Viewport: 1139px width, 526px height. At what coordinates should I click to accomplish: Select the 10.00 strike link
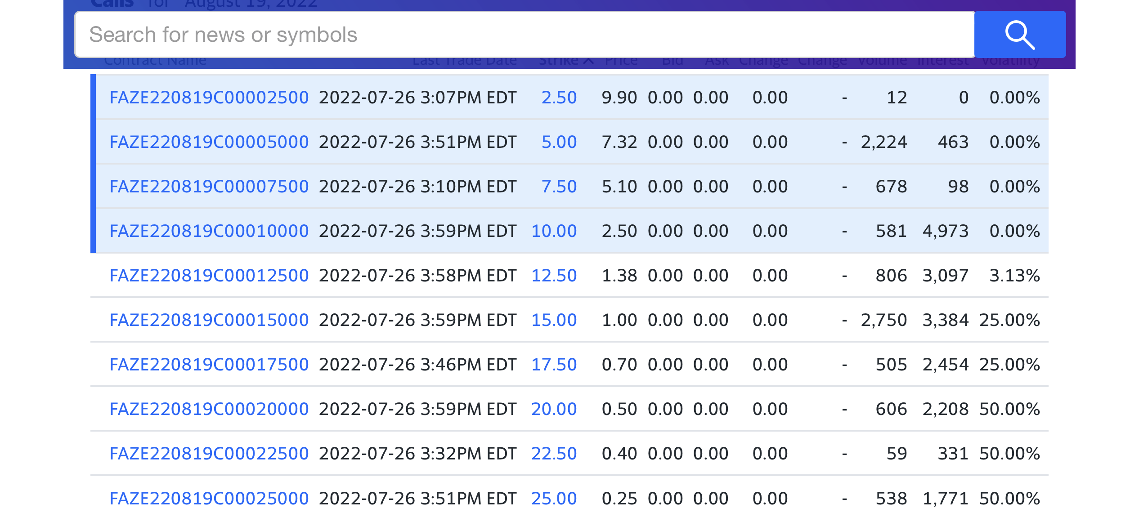pyautogui.click(x=554, y=231)
